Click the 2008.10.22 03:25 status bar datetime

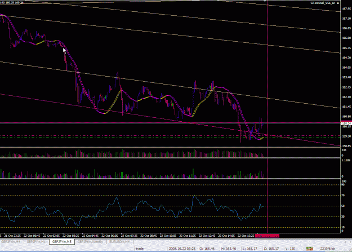(x=182, y=249)
